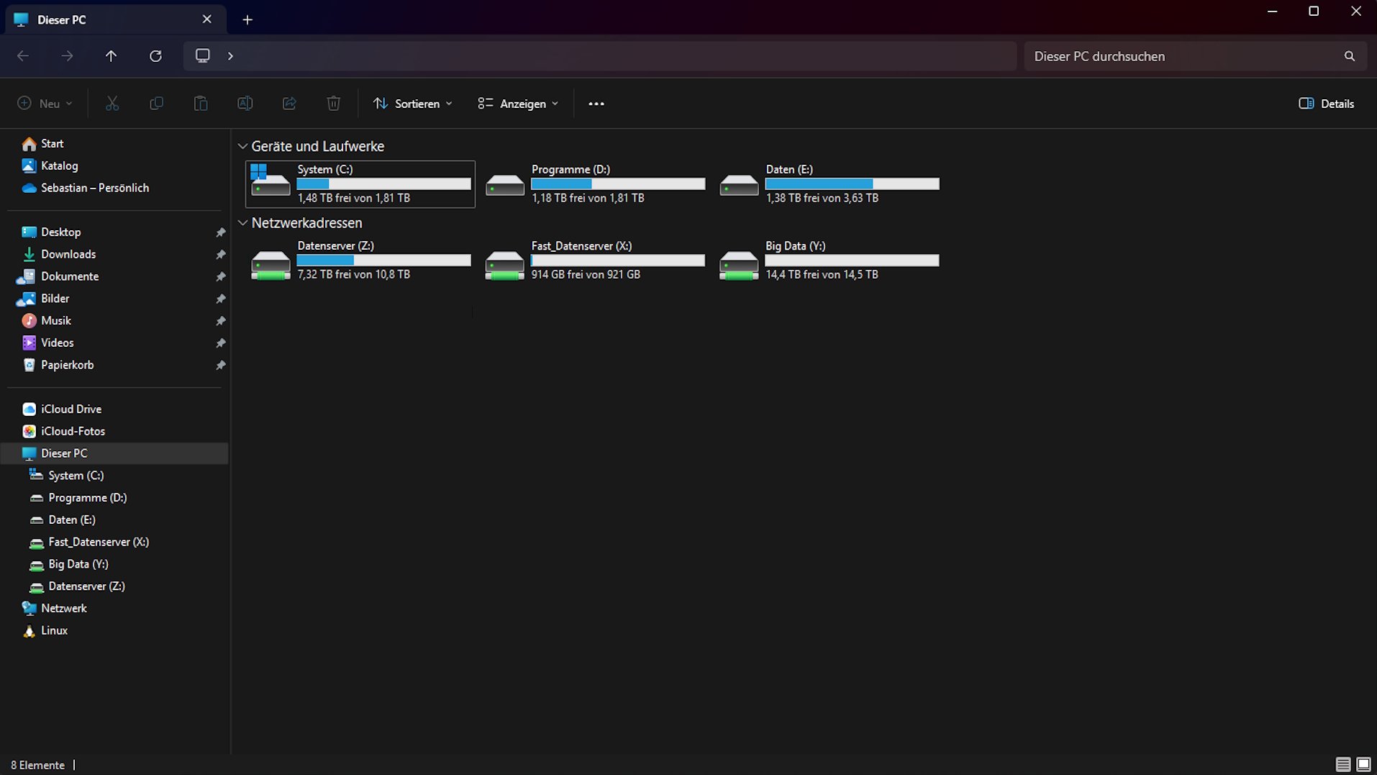This screenshot has height=775, width=1377.
Task: Click the Dieser PC durchsuchen search field
Action: [1183, 56]
